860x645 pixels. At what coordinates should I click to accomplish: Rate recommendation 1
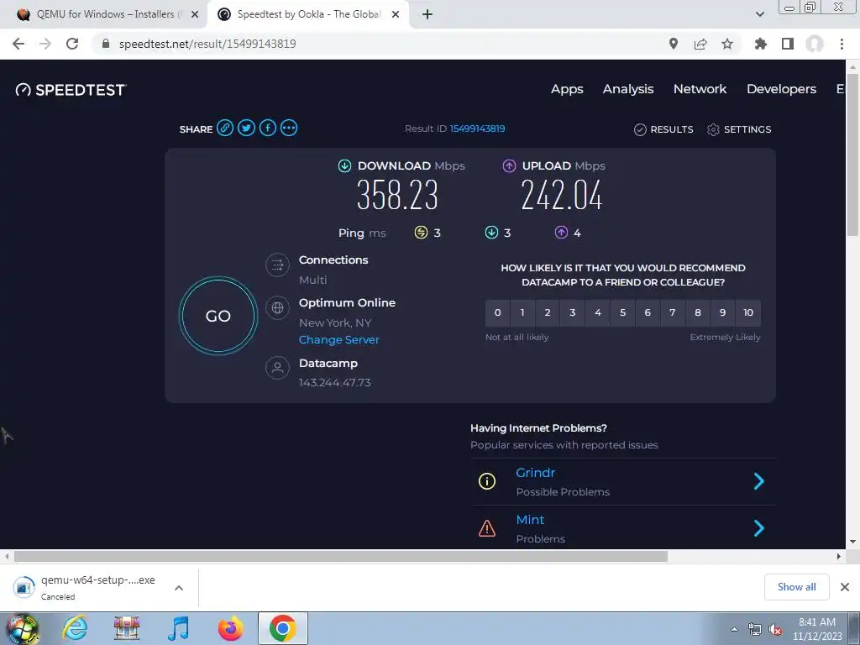point(522,312)
